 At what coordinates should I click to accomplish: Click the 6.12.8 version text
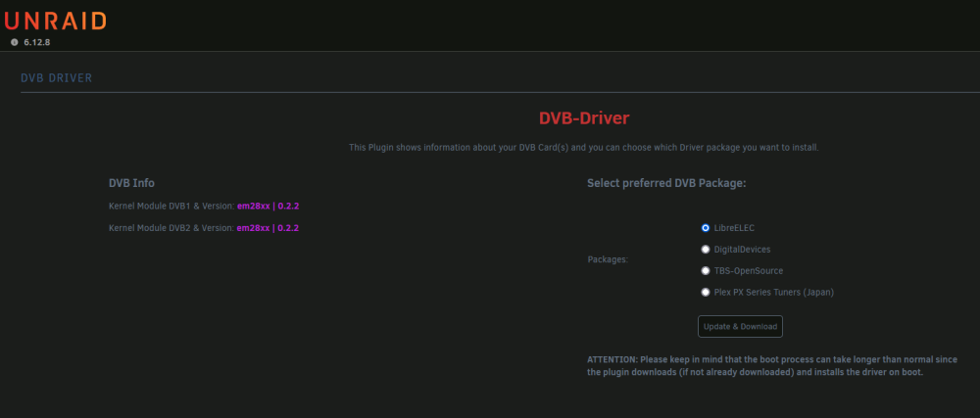37,42
